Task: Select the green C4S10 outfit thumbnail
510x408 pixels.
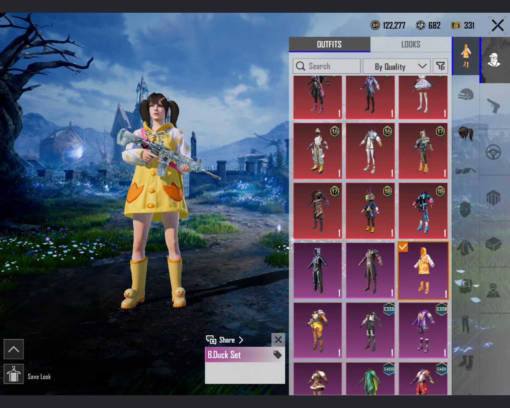Action: tap(370, 379)
